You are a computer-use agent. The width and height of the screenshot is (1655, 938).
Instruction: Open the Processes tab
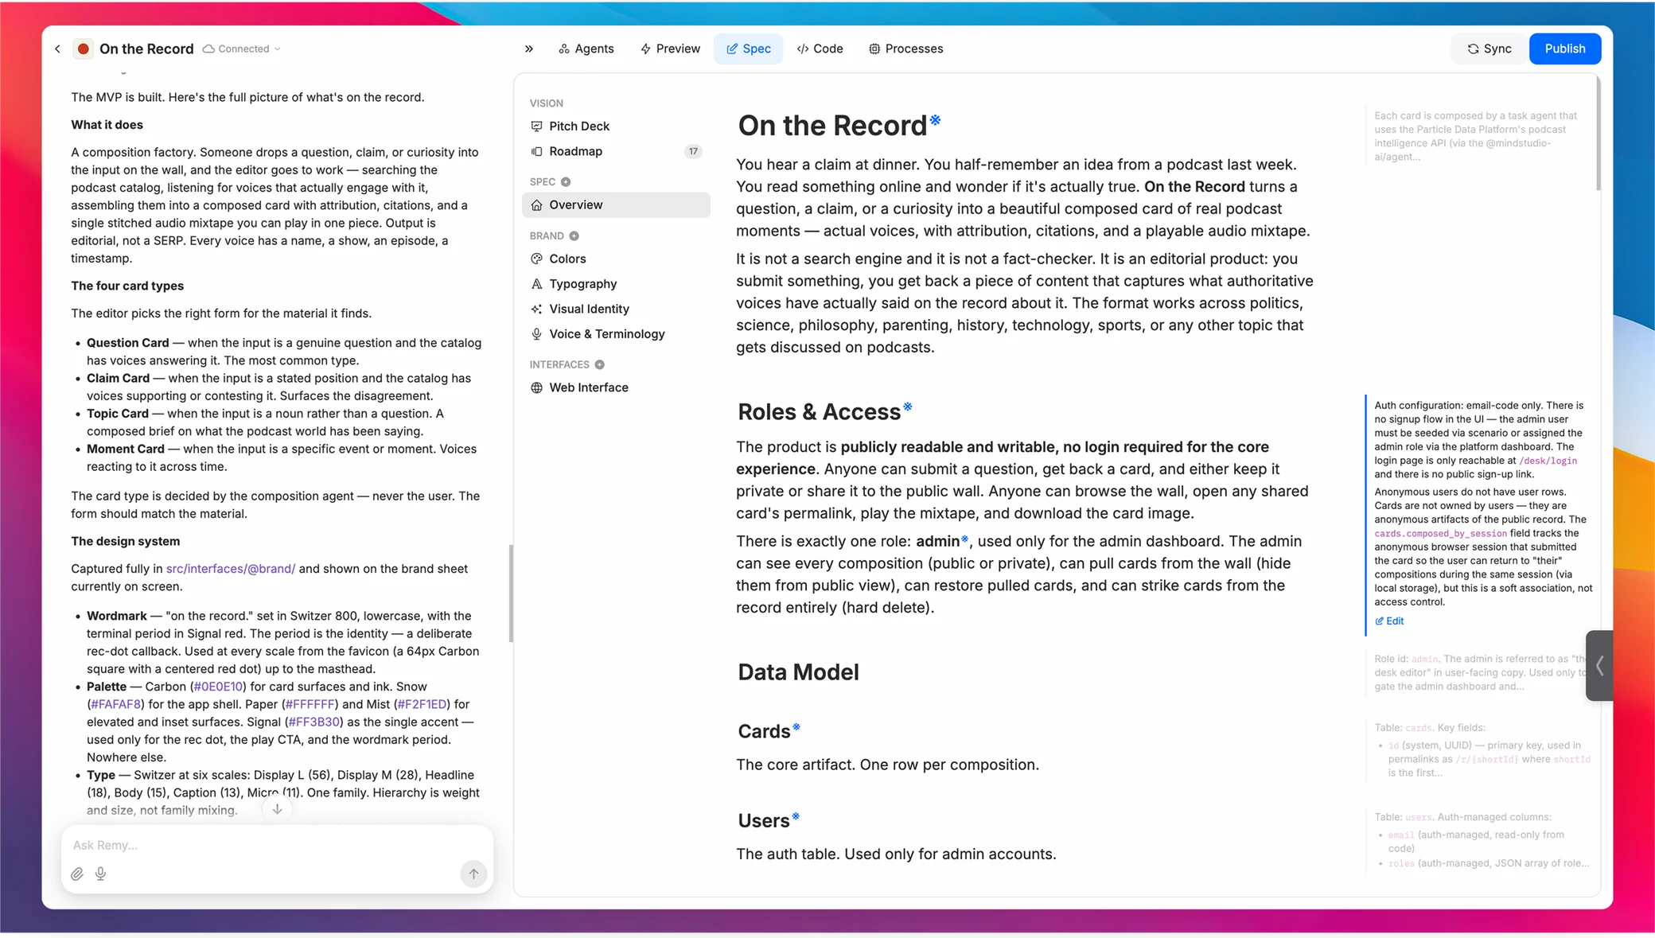905,49
